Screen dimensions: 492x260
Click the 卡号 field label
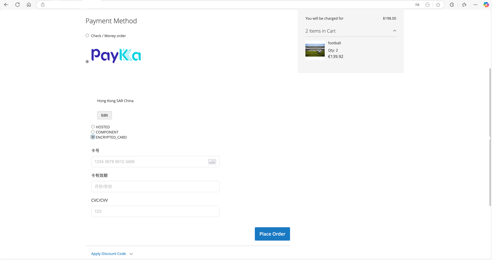pos(95,151)
